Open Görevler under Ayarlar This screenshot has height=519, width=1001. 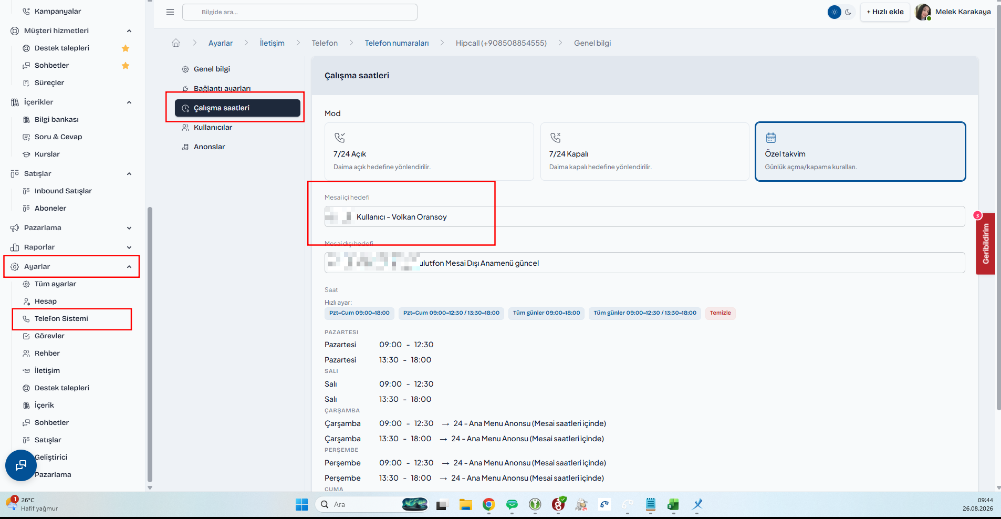pos(49,336)
